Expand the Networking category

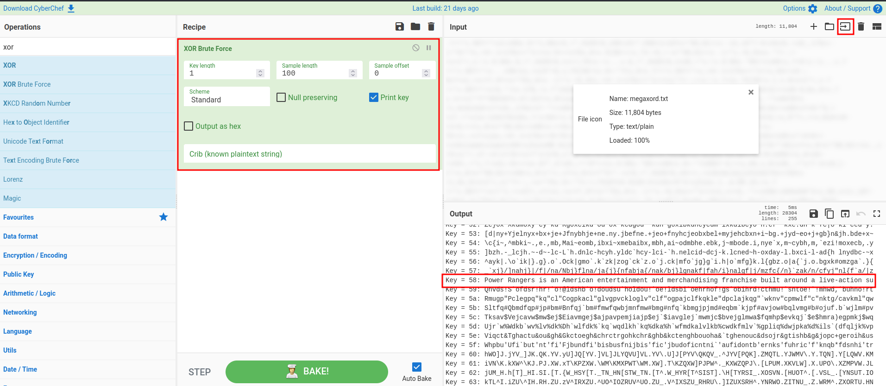[88, 312]
